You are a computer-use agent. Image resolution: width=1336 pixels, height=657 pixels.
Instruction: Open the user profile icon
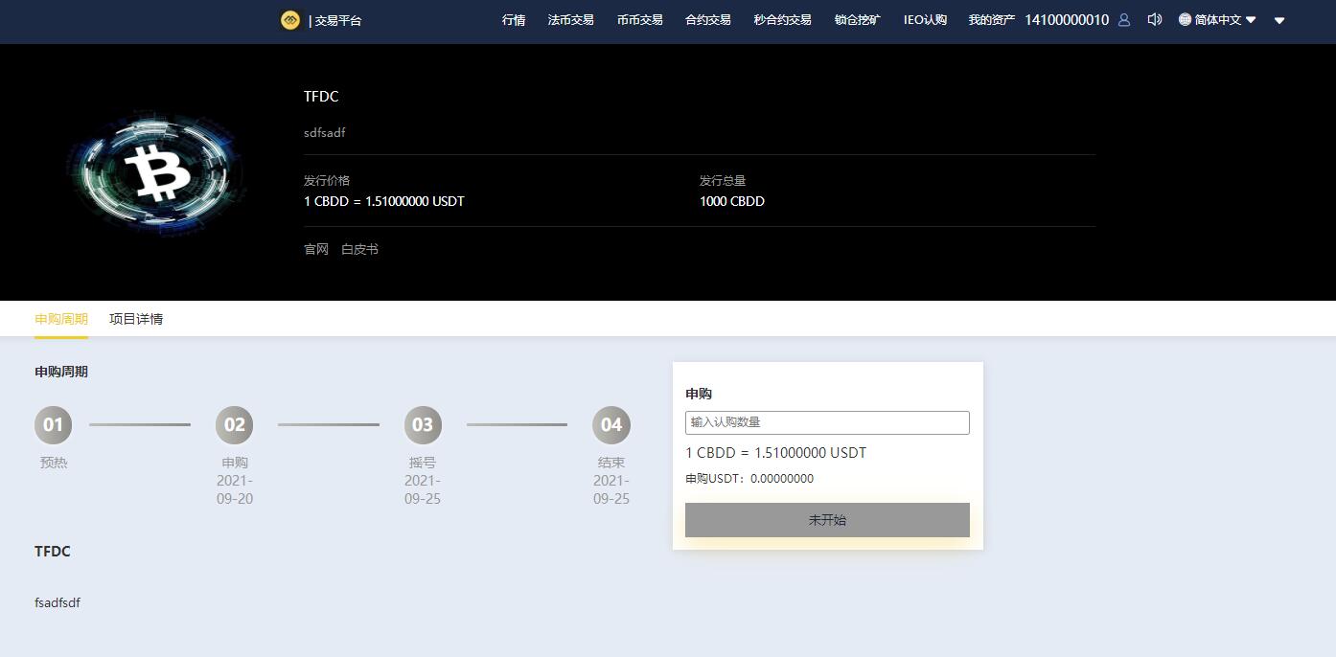1125,20
